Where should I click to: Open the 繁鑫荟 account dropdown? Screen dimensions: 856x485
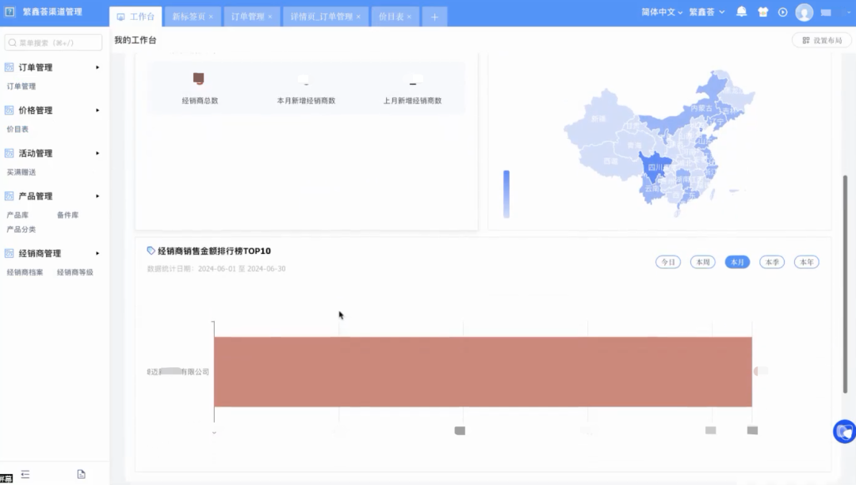point(707,12)
